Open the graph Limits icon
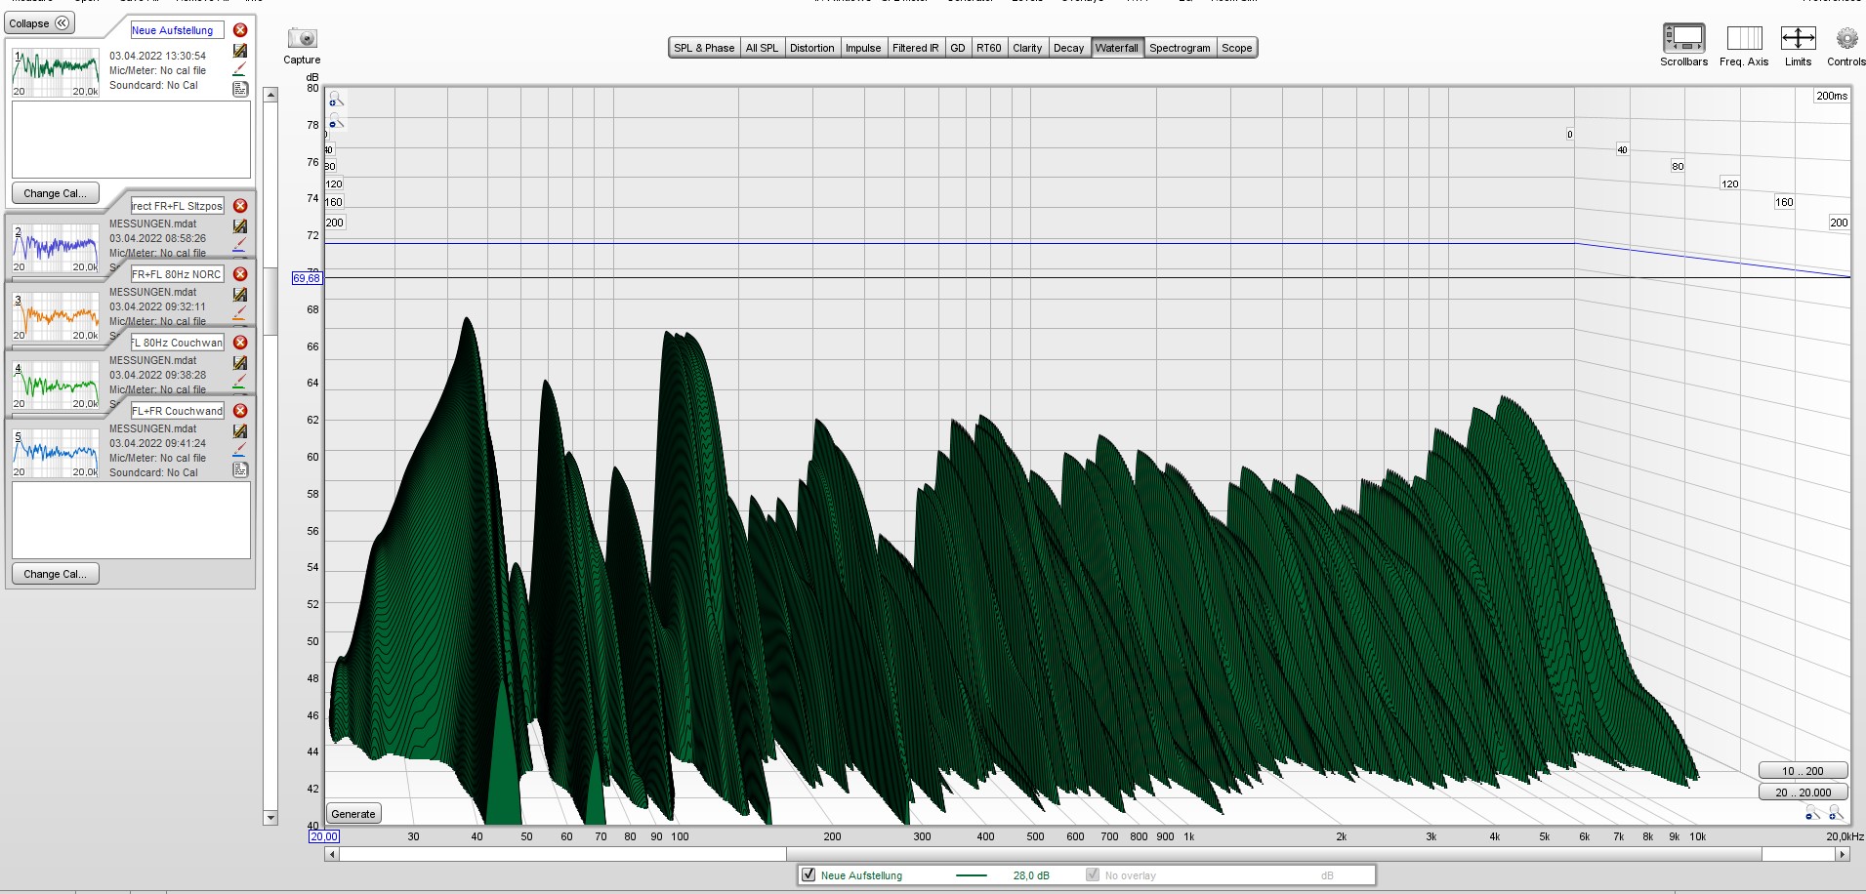This screenshot has width=1866, height=894. point(1798,39)
